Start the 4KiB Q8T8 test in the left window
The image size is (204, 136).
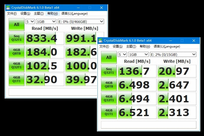pos(17,52)
